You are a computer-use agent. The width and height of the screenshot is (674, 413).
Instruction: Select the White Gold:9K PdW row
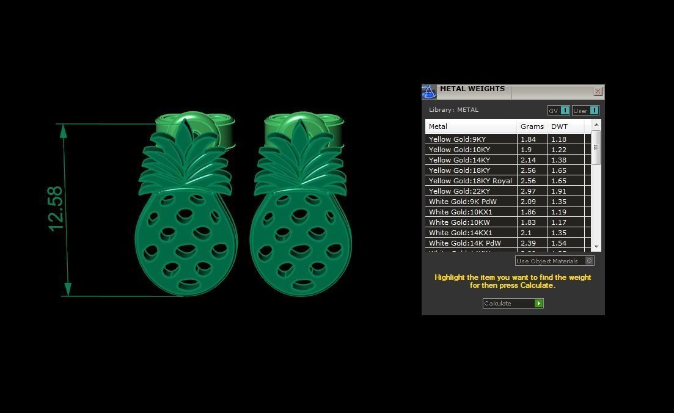pos(508,202)
